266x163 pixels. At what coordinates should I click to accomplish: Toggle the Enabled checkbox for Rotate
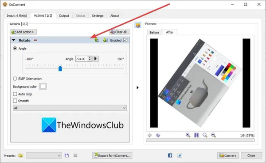point(125,40)
